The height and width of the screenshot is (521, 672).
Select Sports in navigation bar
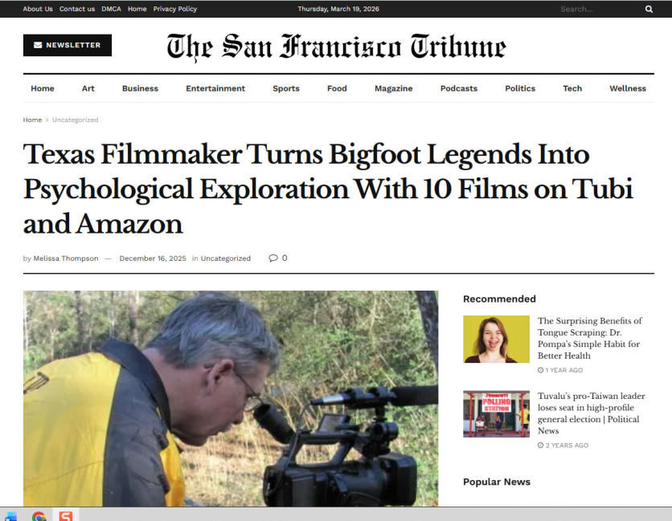click(286, 88)
